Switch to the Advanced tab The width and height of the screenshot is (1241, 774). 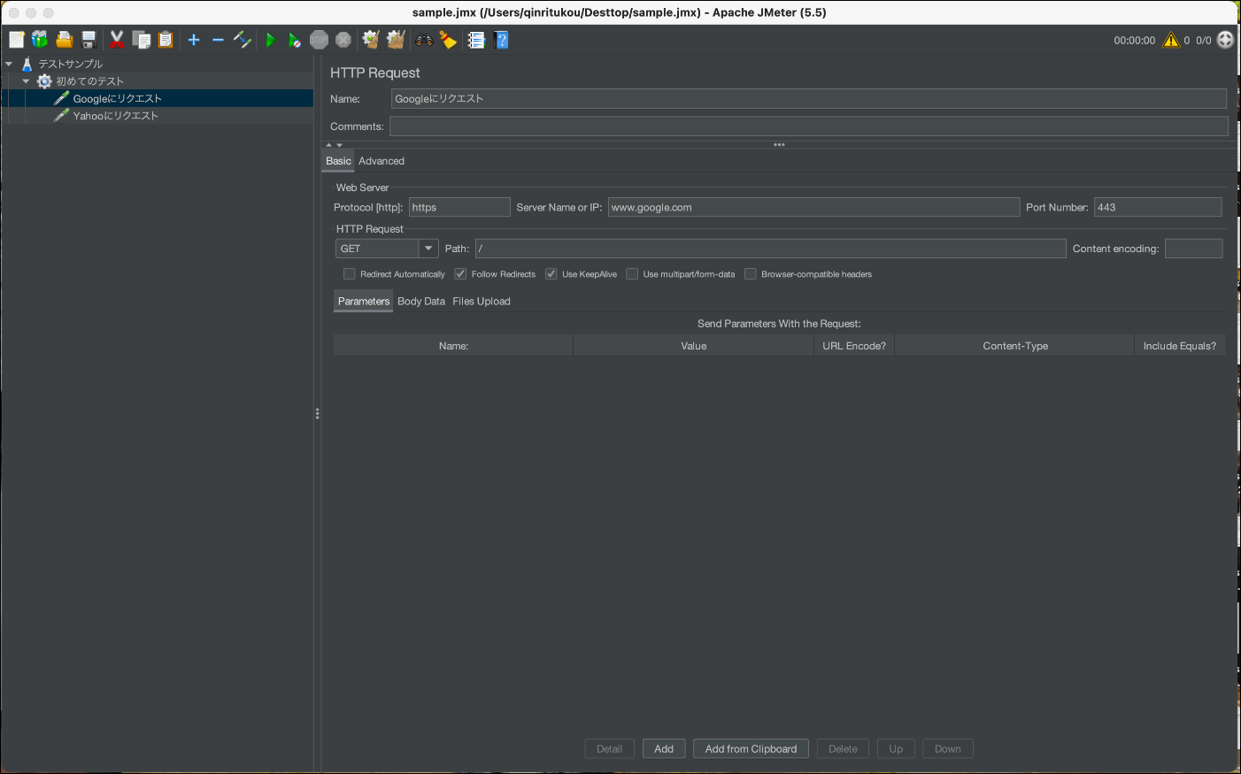coord(382,161)
